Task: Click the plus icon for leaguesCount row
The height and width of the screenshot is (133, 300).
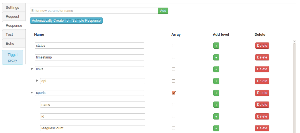Action: pyautogui.click(x=216, y=128)
